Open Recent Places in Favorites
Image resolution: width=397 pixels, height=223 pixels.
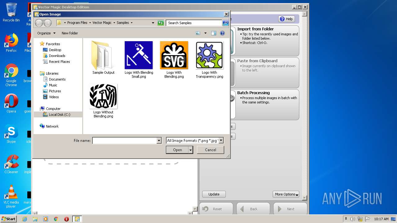pos(59,62)
